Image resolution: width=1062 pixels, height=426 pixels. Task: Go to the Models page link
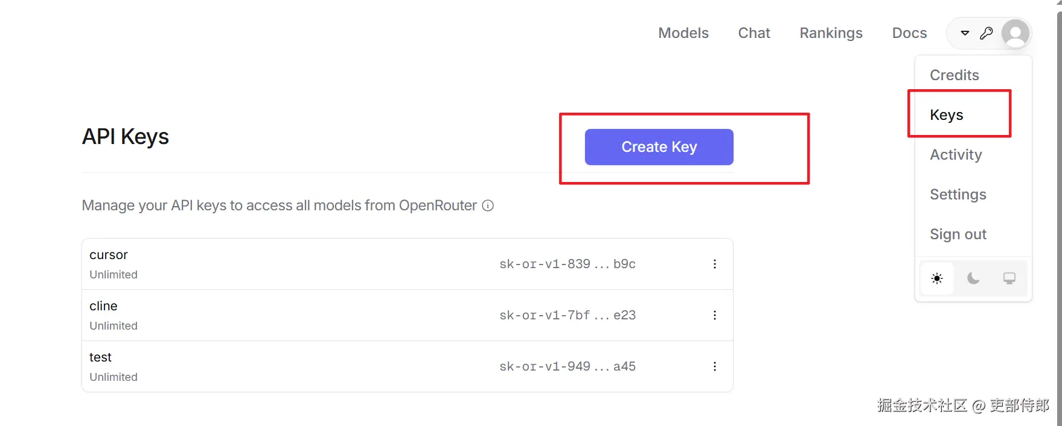[683, 33]
